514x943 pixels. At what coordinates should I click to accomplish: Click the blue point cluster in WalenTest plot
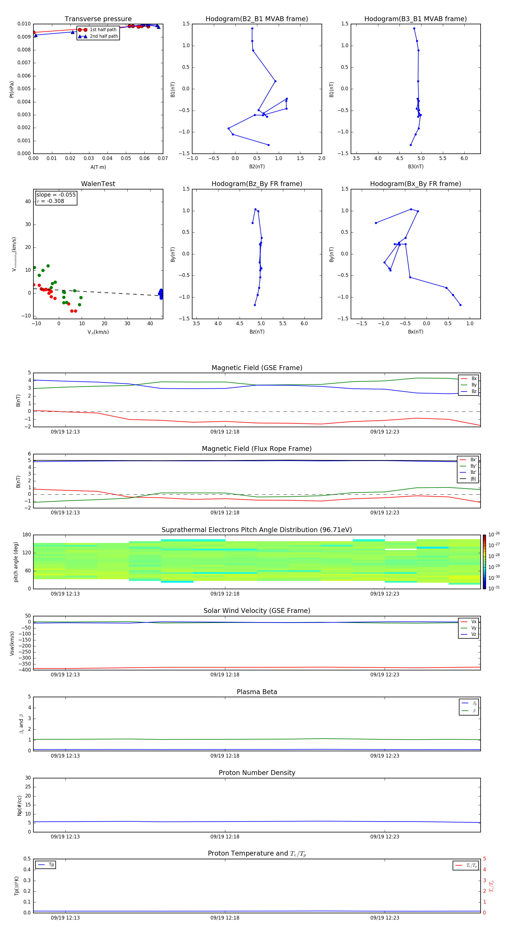coord(160,294)
